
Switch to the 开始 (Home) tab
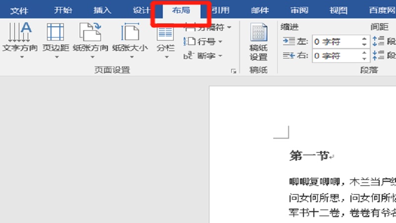pos(63,10)
